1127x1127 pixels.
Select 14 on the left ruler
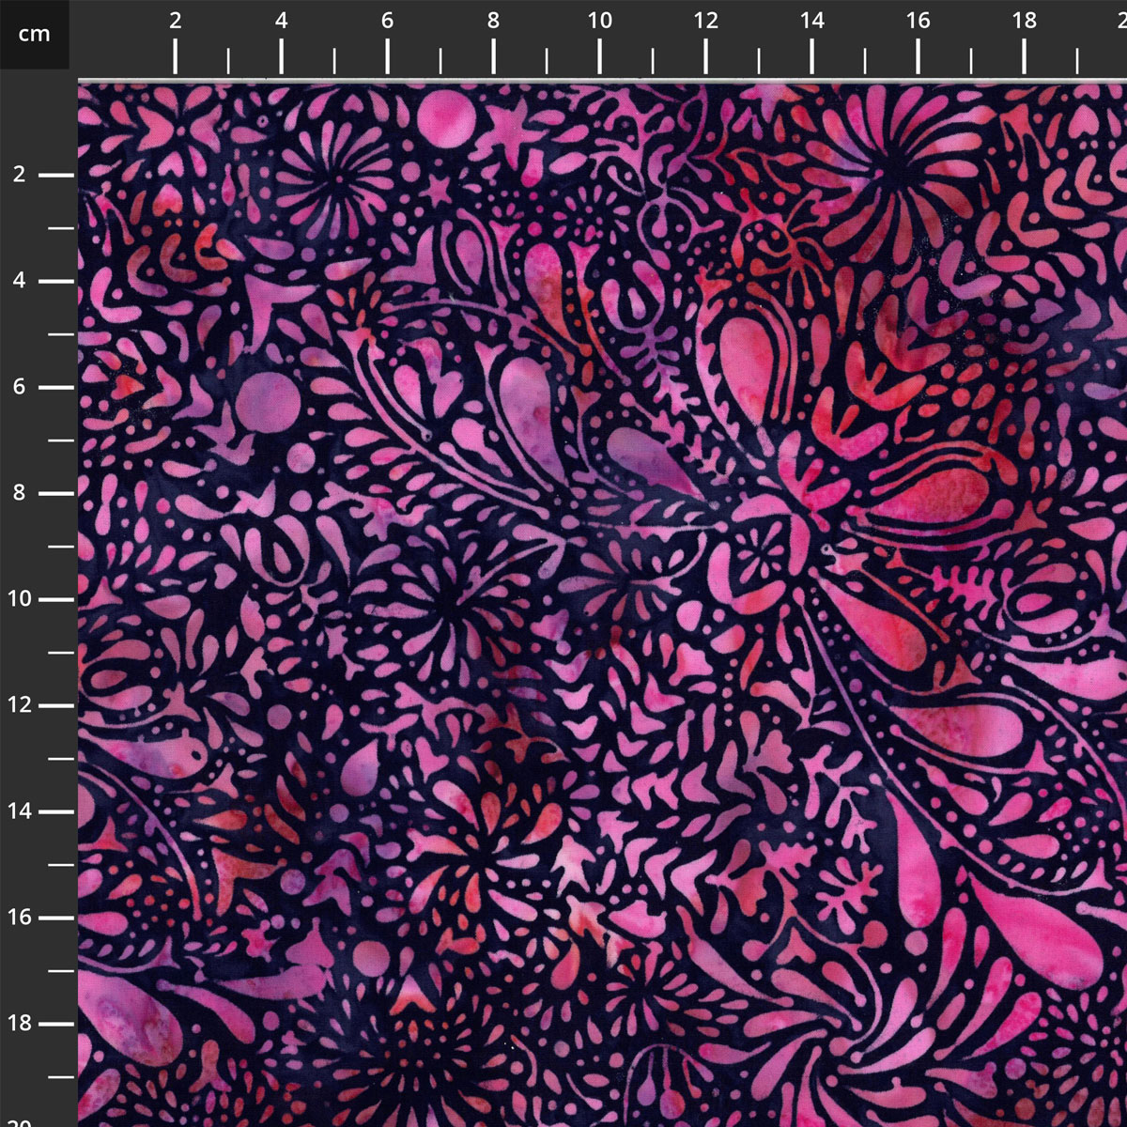(x=20, y=811)
